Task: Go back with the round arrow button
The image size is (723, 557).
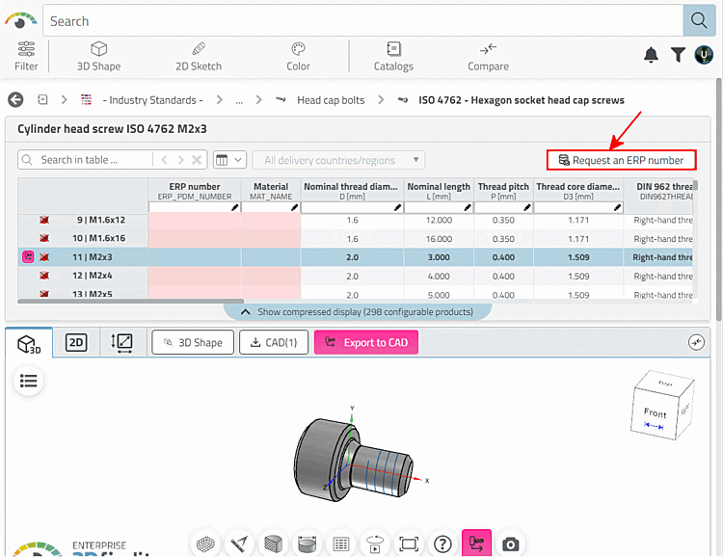Action: [x=15, y=99]
